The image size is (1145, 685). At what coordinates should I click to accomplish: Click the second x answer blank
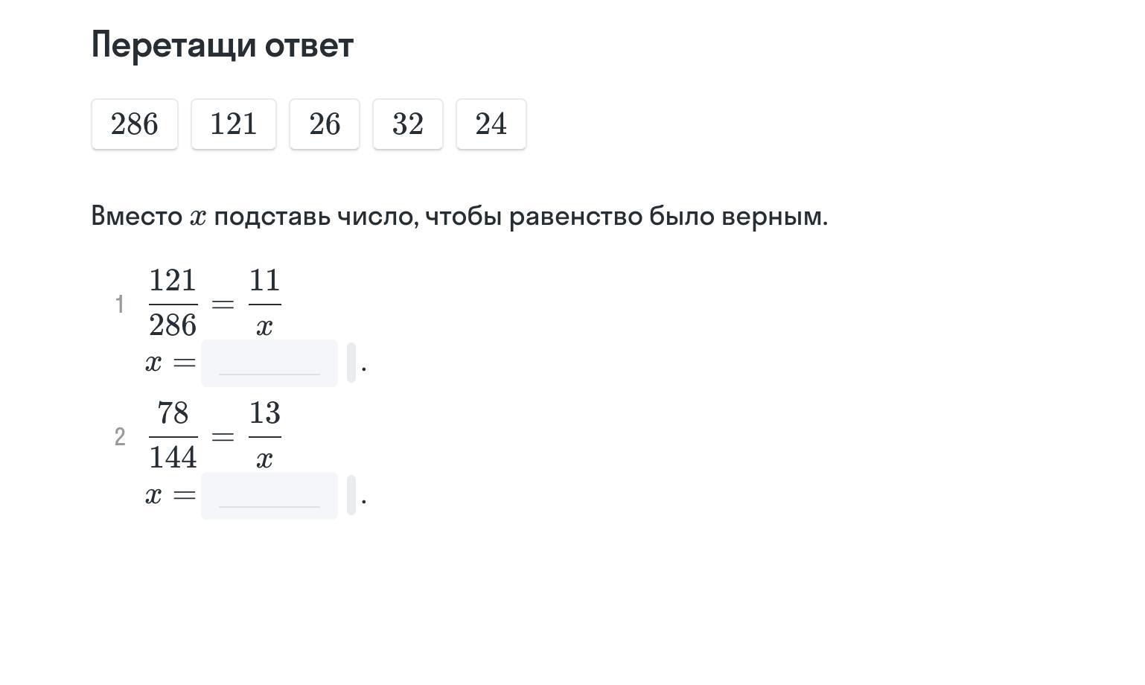coord(269,496)
